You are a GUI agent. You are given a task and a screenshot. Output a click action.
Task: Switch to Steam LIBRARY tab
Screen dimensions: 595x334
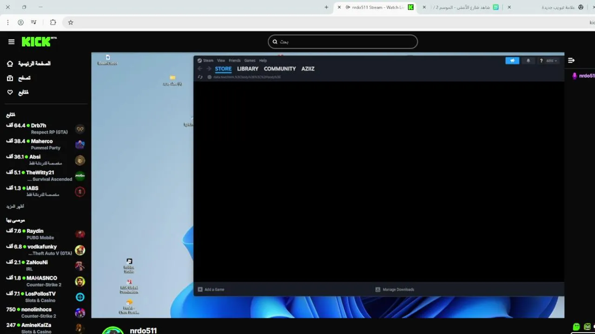point(248,69)
